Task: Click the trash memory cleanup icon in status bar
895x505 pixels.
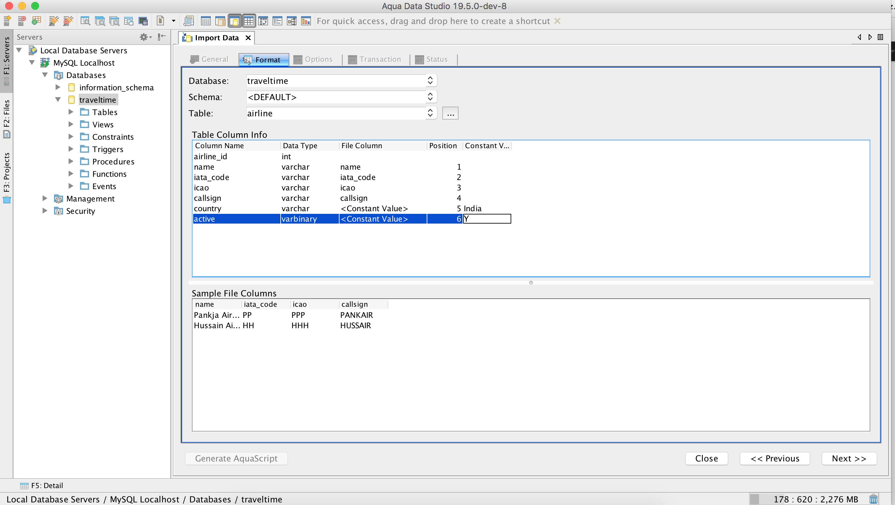Action: coord(873,499)
